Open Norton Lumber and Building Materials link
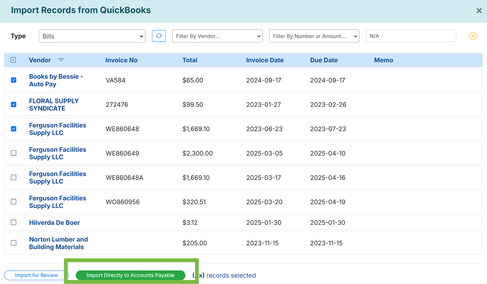The width and height of the screenshot is (487, 284). pyautogui.click(x=58, y=243)
